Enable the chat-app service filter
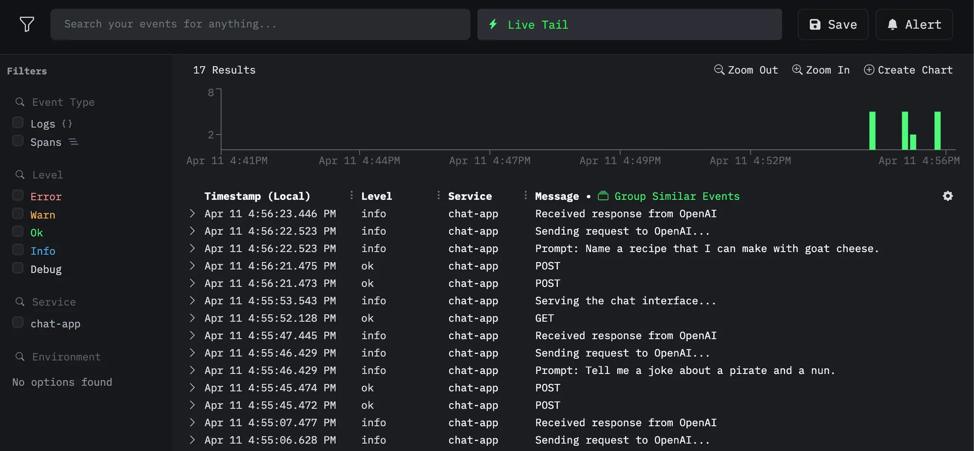 click(x=18, y=322)
